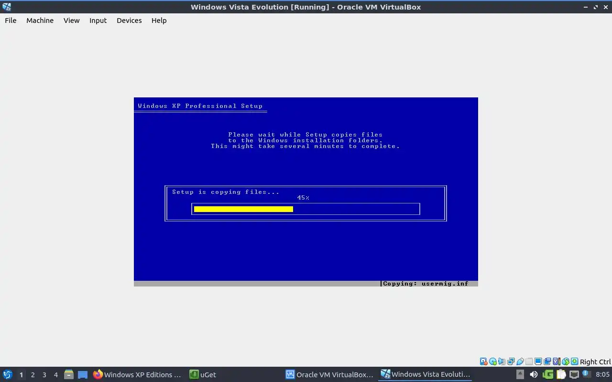Image resolution: width=612 pixels, height=382 pixels.
Task: Maximize the VirtualBox VM window
Action: coord(596,7)
